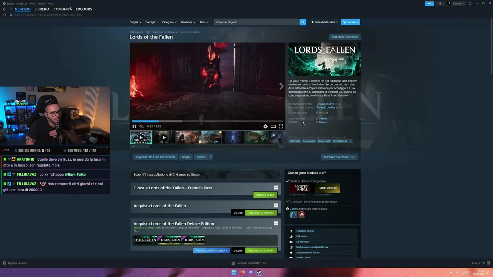This screenshot has width=493, height=277.
Task: Click Hub della Comunità button
Action: [345, 37]
